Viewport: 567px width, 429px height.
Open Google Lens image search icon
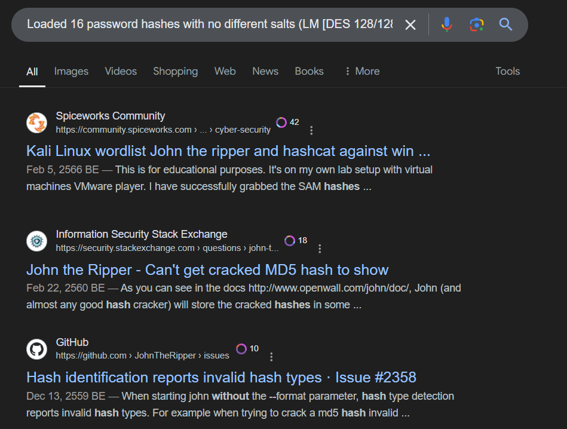click(x=477, y=24)
